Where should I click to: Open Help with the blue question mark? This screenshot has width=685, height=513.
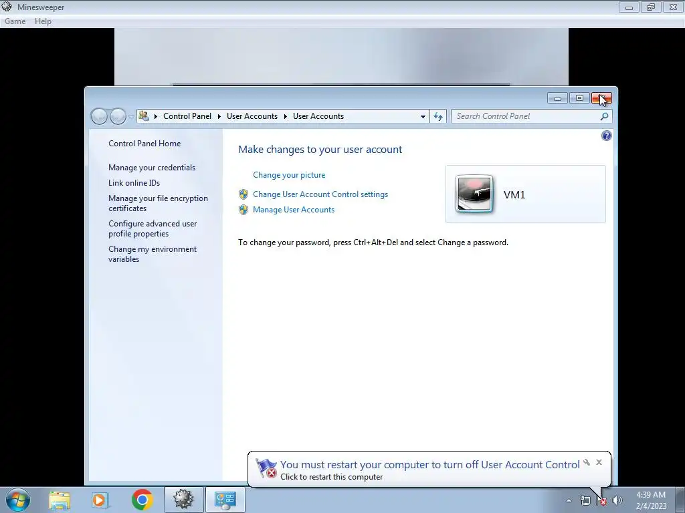[606, 136]
